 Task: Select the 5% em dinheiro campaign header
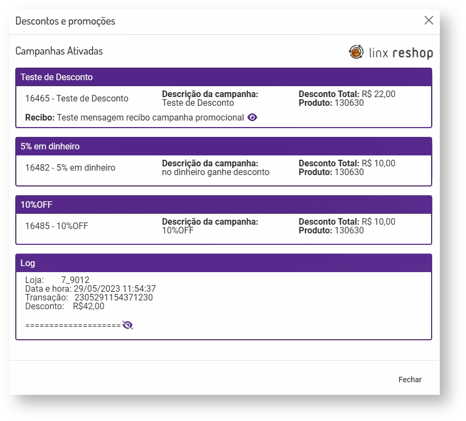tap(224, 147)
